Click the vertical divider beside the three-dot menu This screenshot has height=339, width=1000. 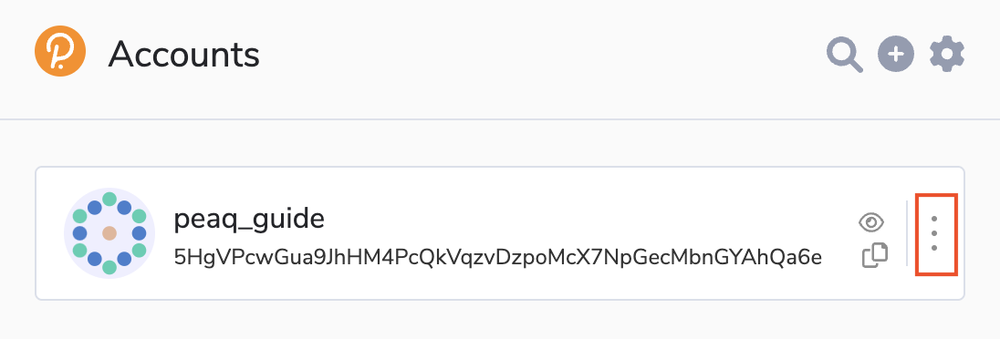[x=906, y=233]
